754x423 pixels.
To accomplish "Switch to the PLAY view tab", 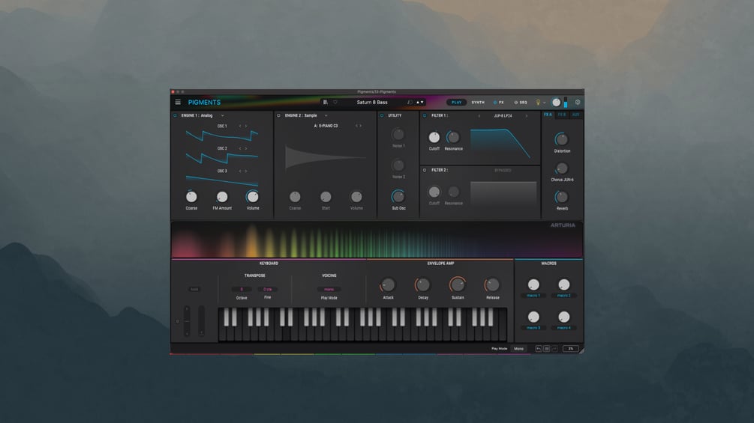I will coord(456,102).
